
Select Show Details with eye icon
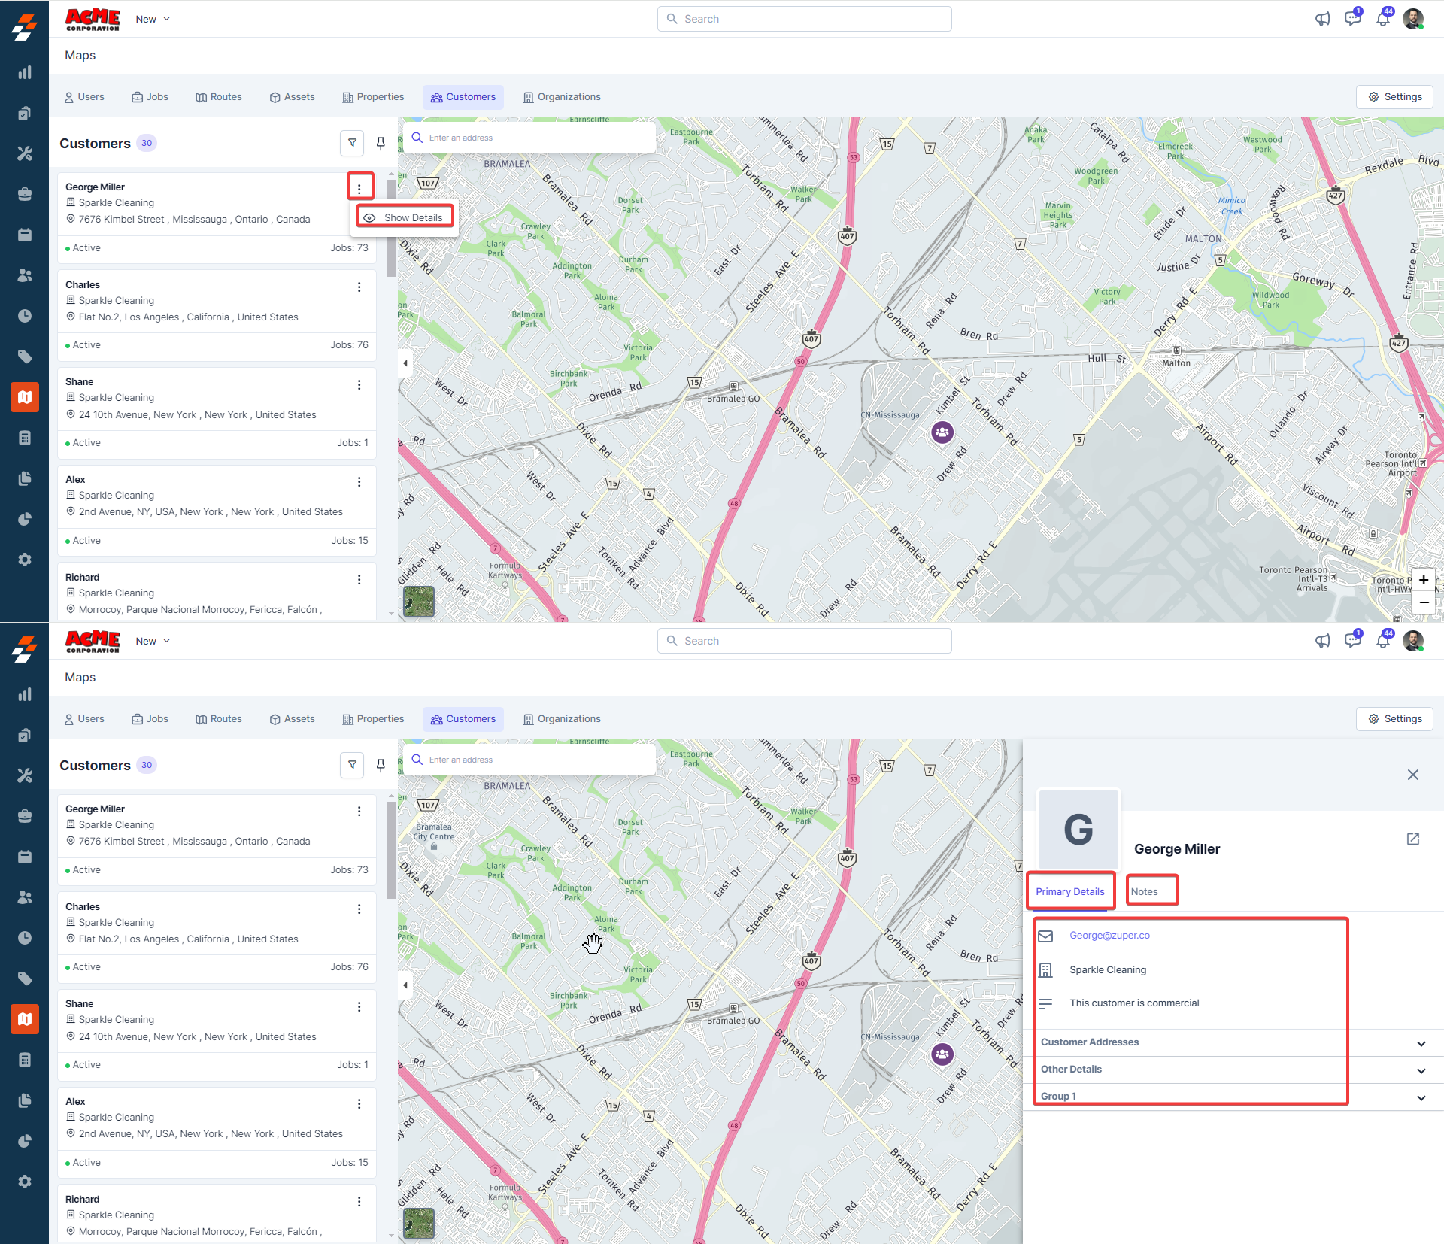tap(405, 217)
